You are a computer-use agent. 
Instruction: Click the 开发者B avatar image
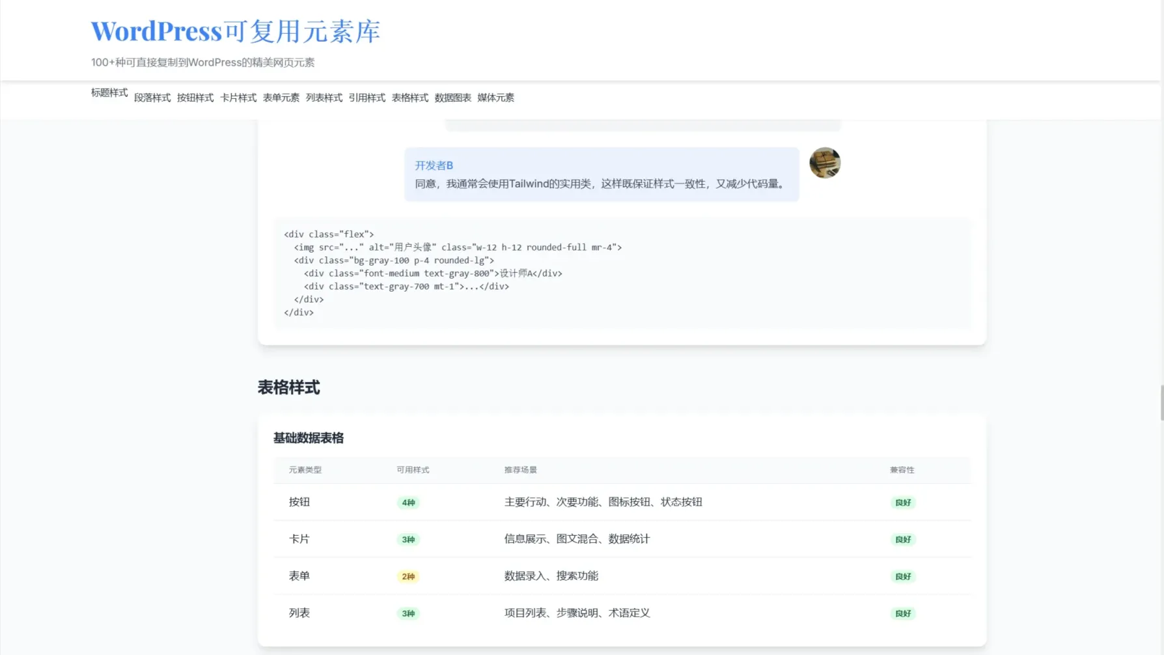click(825, 163)
